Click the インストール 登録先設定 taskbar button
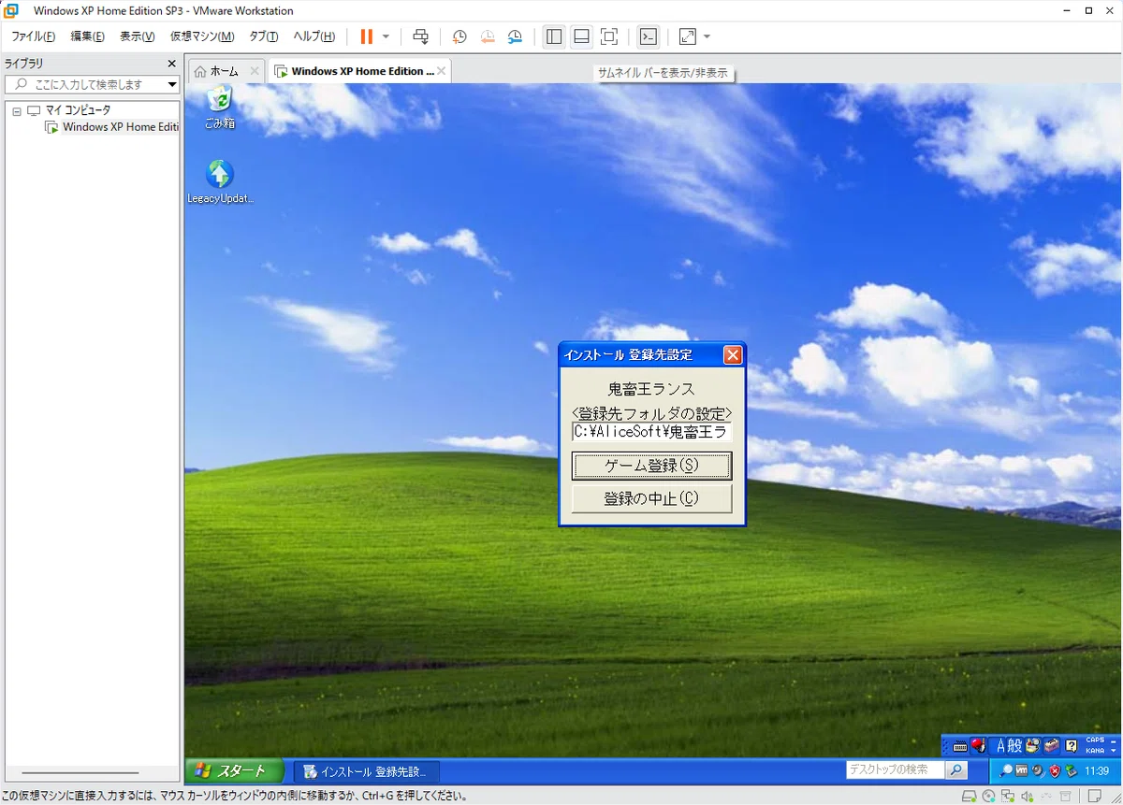Screen dimensions: 1123x805 click(x=367, y=771)
